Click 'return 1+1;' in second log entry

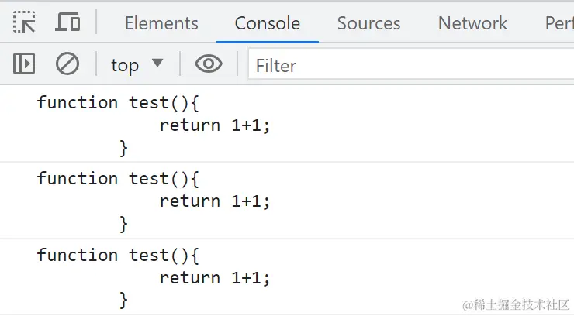tap(215, 201)
